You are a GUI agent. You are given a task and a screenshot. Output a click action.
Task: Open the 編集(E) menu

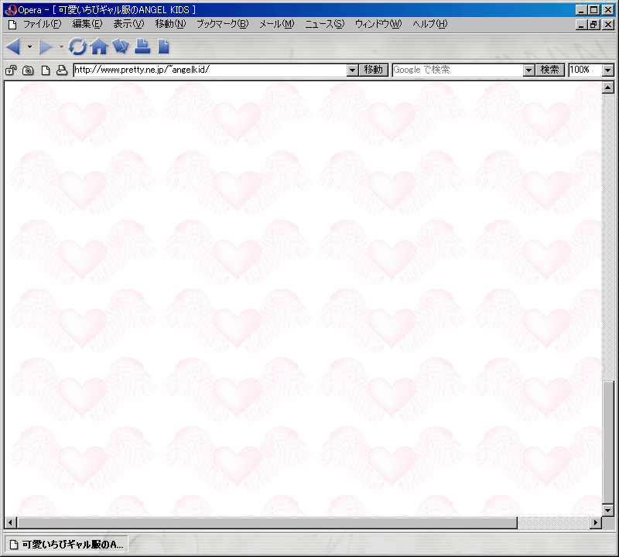87,24
